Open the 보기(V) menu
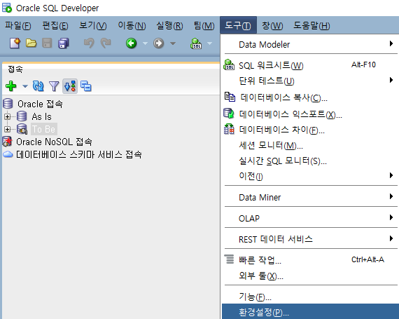Image resolution: width=399 pixels, height=319 pixels. [93, 25]
